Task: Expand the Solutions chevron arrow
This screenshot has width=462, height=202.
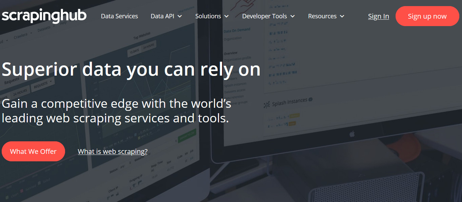Action: [226, 16]
